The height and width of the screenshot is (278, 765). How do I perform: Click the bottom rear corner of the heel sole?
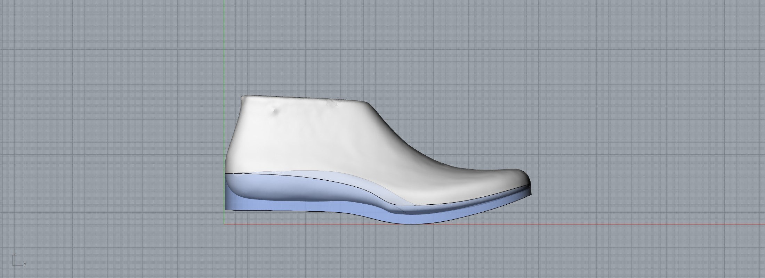click(x=226, y=209)
